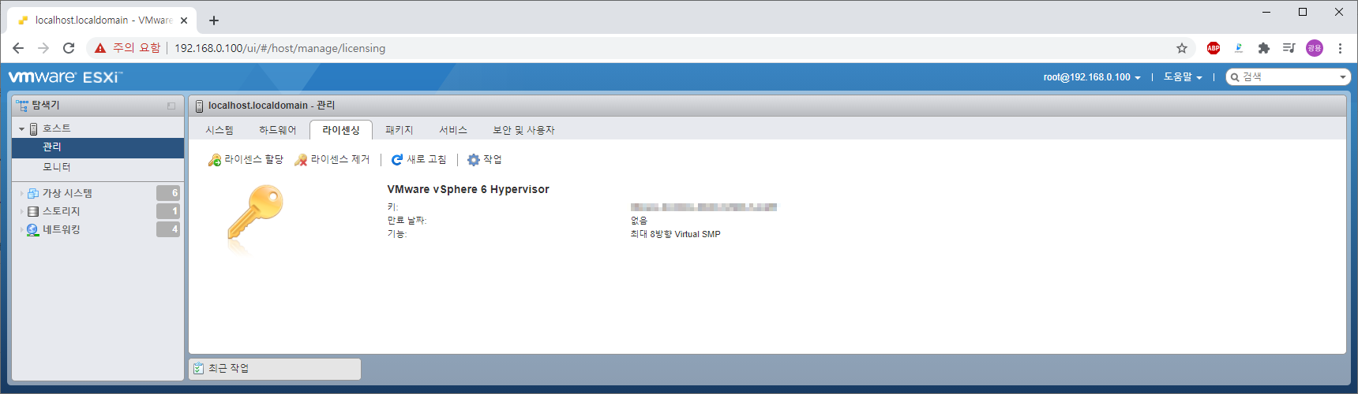Click the virtual machines count badge 6

tap(168, 193)
